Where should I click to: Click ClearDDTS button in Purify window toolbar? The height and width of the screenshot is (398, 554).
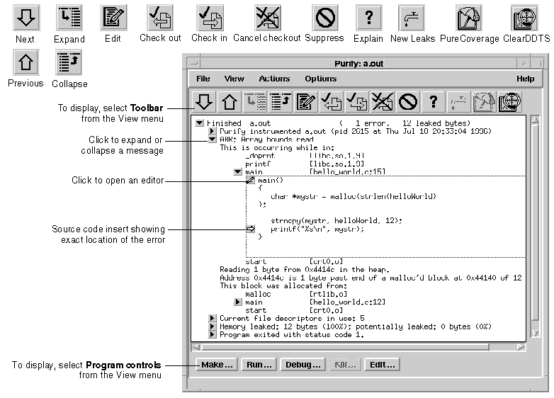(509, 102)
